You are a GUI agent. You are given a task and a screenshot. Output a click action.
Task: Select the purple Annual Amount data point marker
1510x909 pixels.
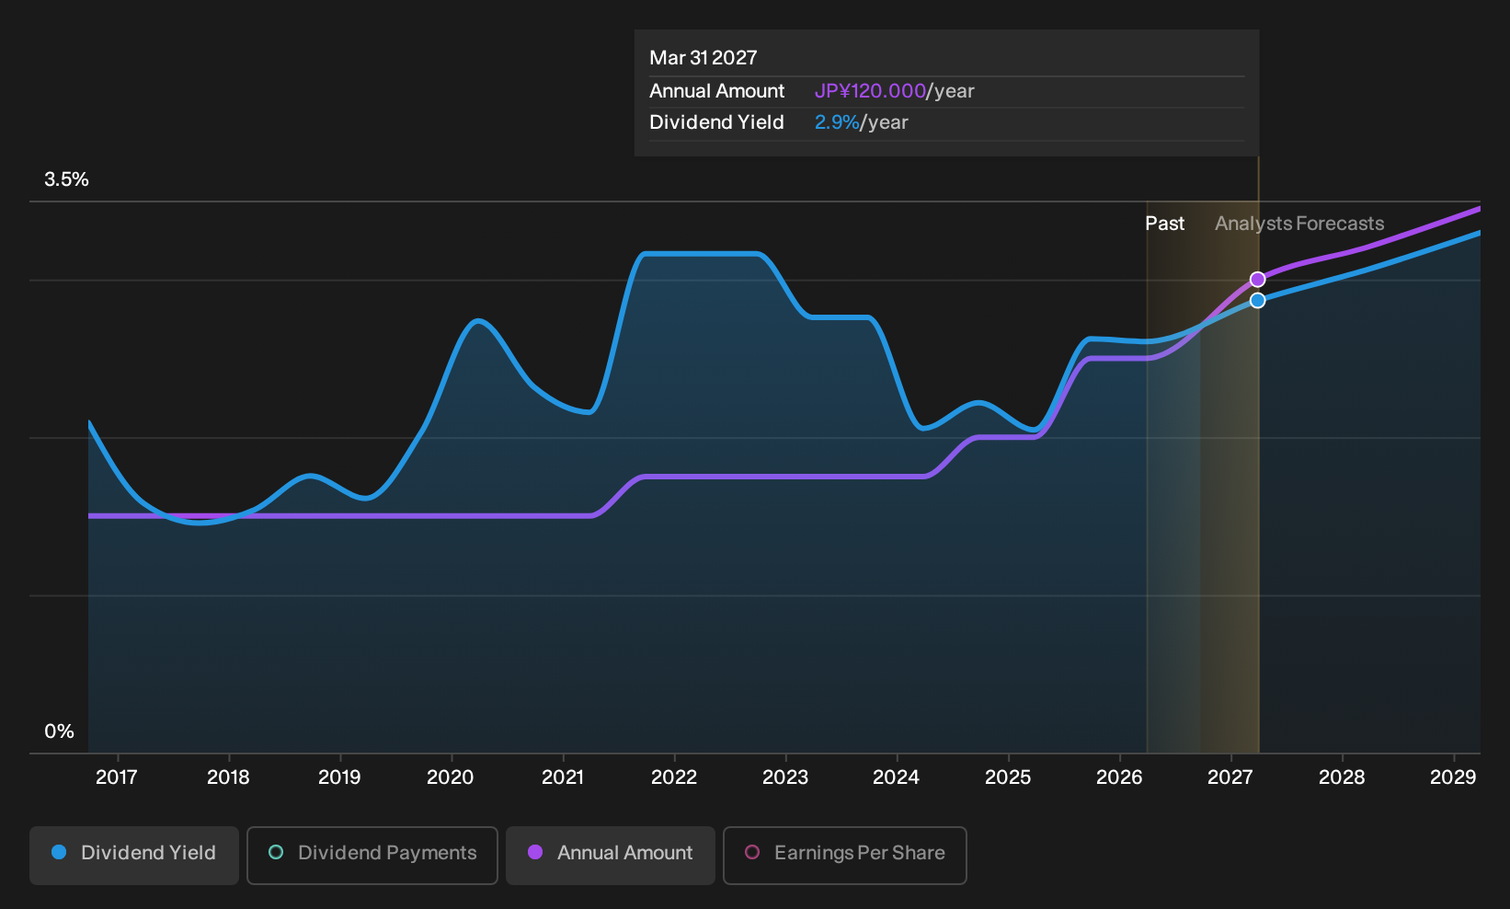click(1257, 280)
